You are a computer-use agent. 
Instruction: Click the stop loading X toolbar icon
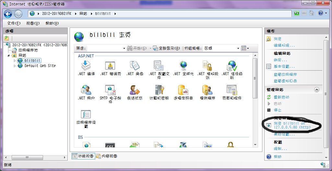coord(304,13)
